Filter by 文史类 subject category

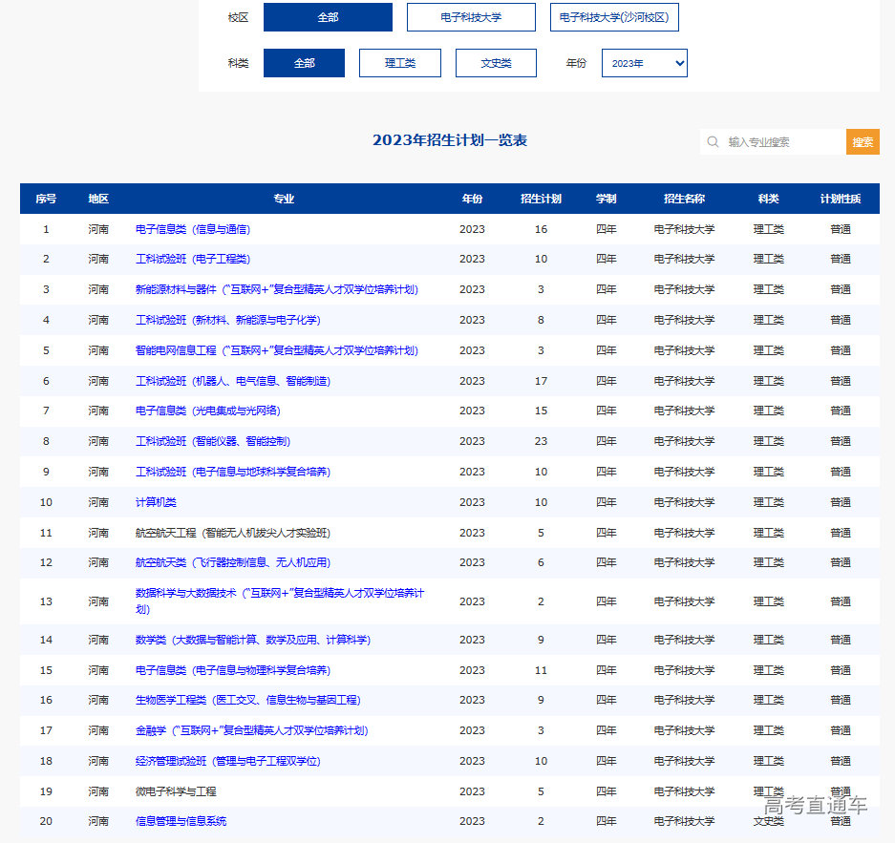[x=496, y=63]
